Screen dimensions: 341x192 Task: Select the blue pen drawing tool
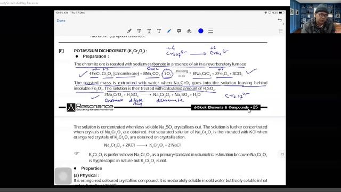169,31
